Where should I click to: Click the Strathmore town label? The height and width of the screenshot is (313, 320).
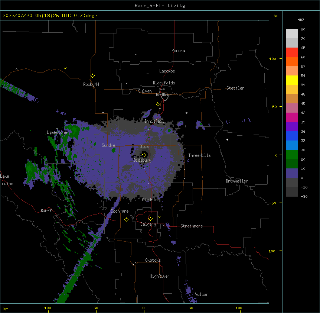[192, 226]
